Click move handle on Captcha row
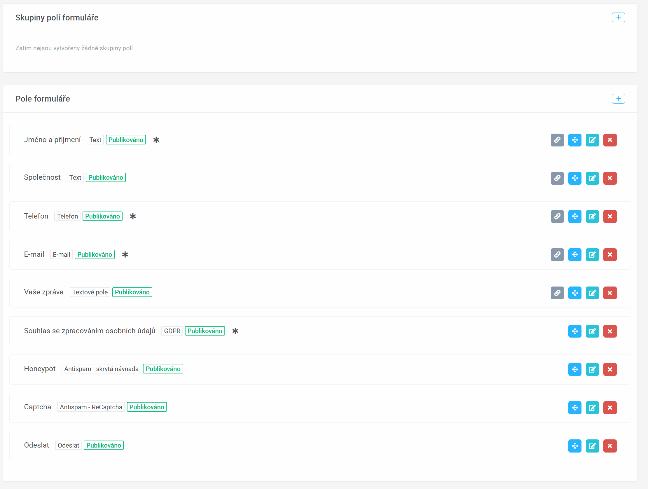Image resolution: width=648 pixels, height=489 pixels. click(x=574, y=408)
